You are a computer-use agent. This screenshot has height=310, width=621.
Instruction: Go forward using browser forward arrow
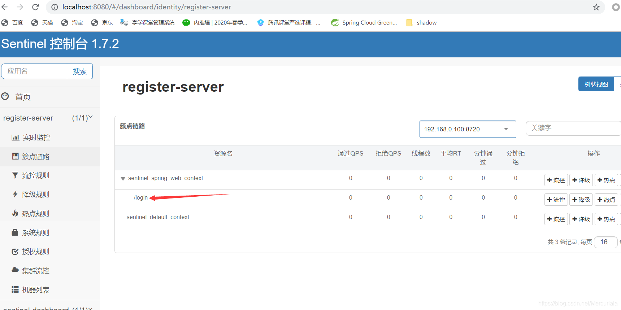(x=20, y=7)
